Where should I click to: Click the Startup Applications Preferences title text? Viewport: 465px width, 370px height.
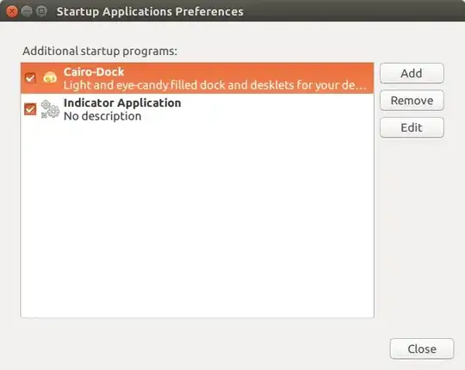150,12
